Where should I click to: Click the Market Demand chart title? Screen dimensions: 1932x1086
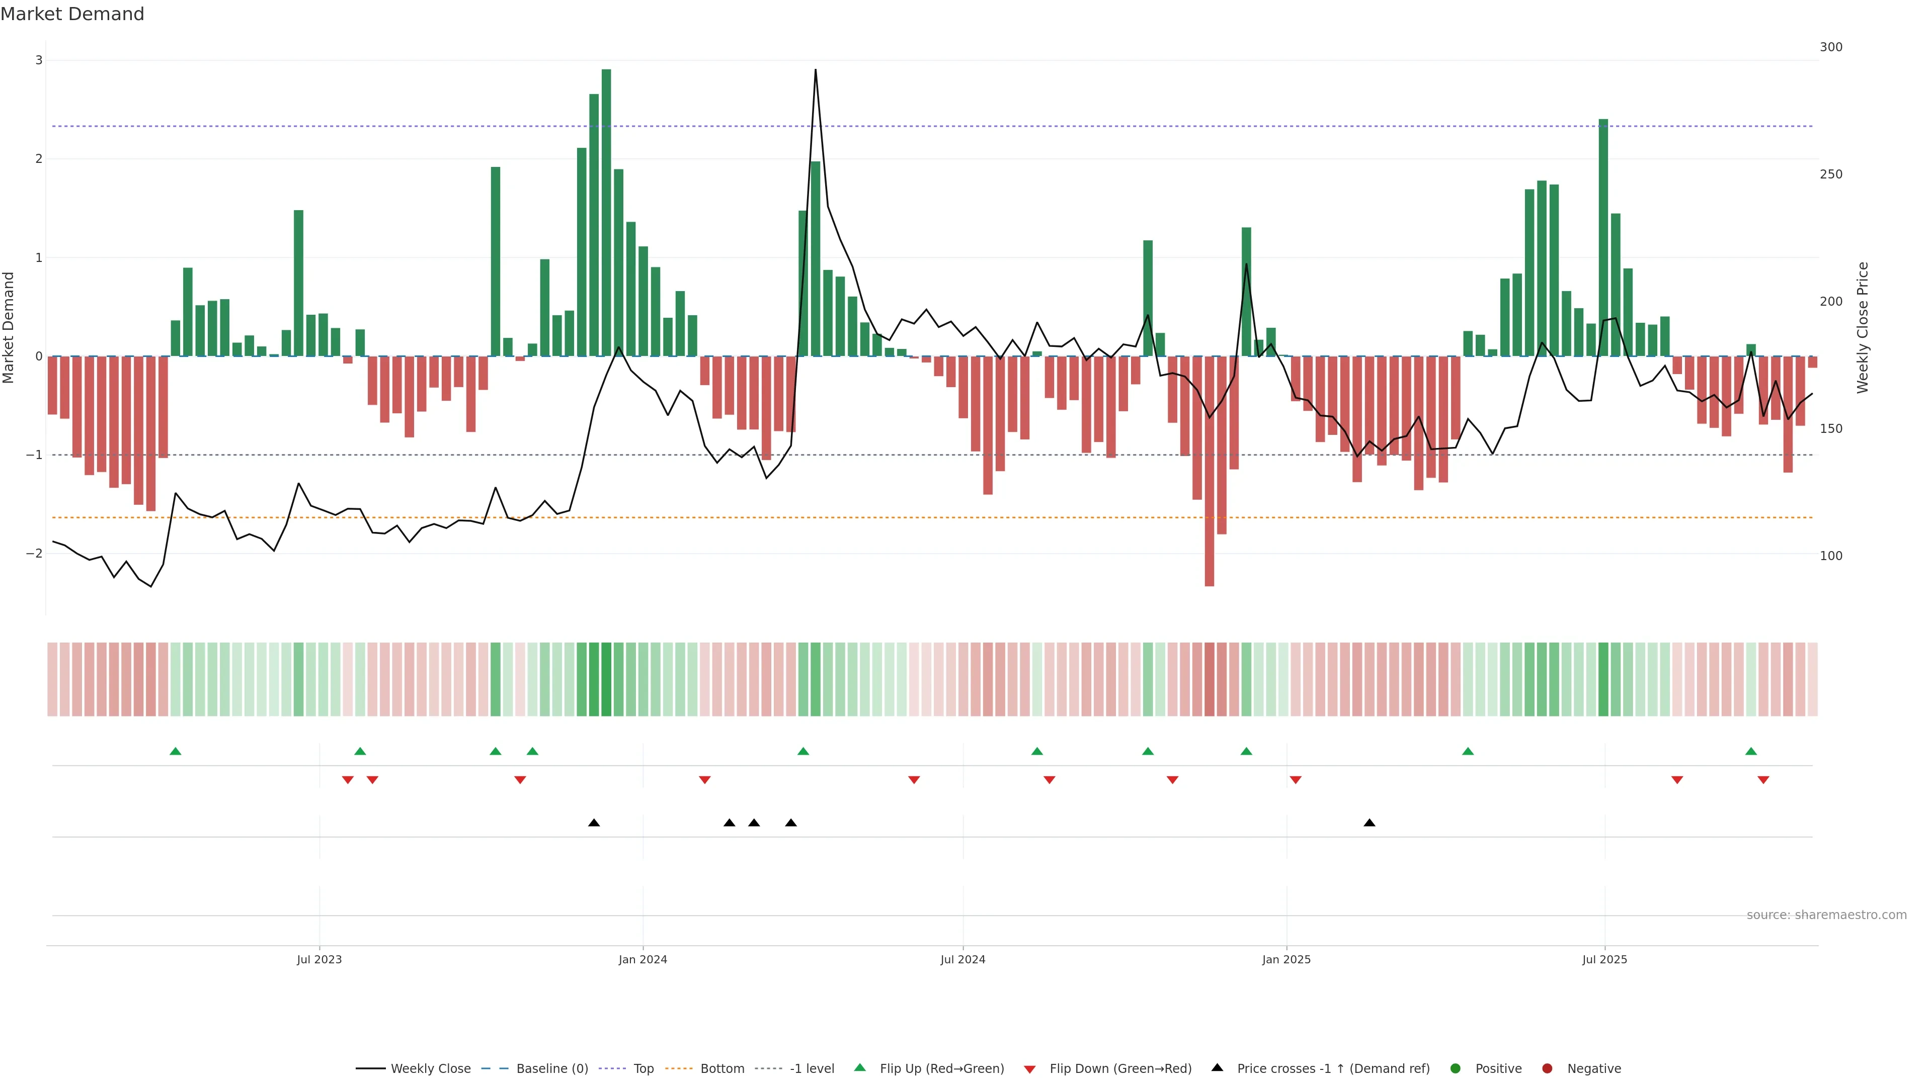72,14
